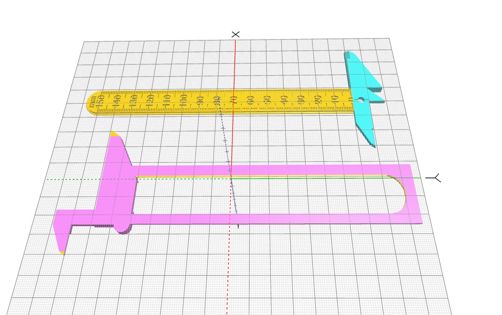Screen dimensions: 502x315
Task: Click the green dashed Y axis line
Action: (x=85, y=179)
